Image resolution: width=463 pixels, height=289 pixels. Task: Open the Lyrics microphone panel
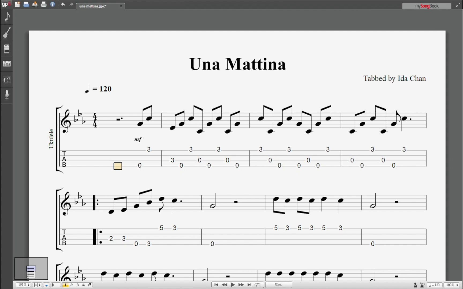[x=7, y=95]
